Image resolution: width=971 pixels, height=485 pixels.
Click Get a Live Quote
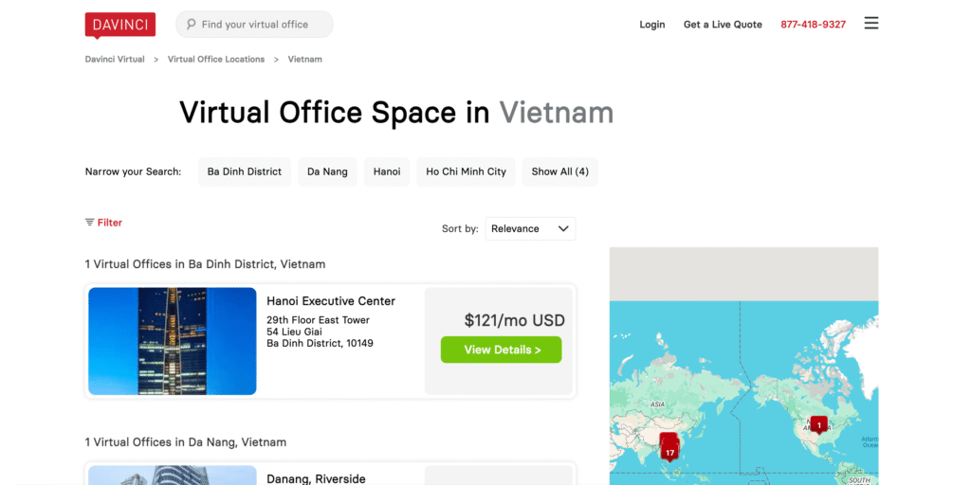(723, 25)
